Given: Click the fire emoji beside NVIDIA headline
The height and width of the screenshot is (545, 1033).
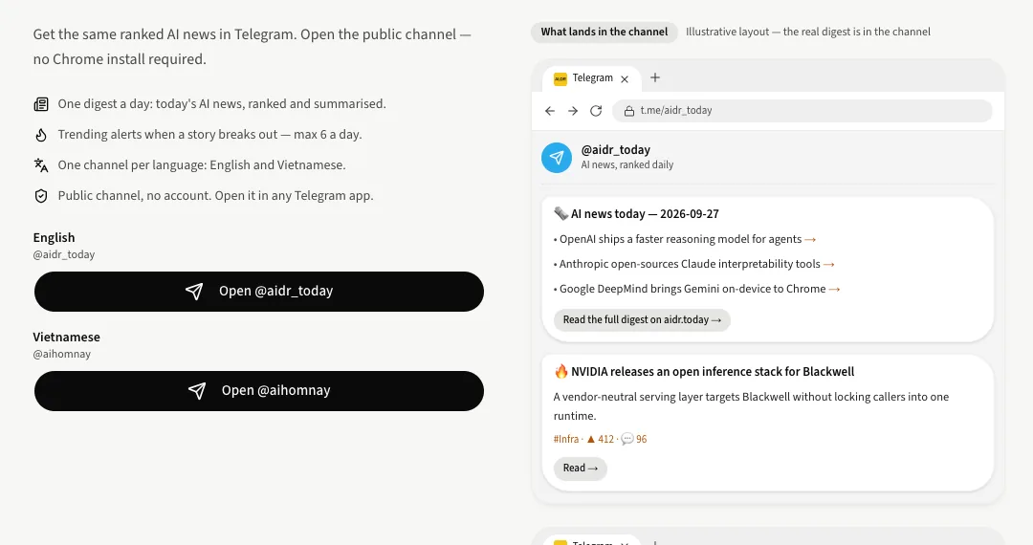Looking at the screenshot, I should pyautogui.click(x=560, y=371).
